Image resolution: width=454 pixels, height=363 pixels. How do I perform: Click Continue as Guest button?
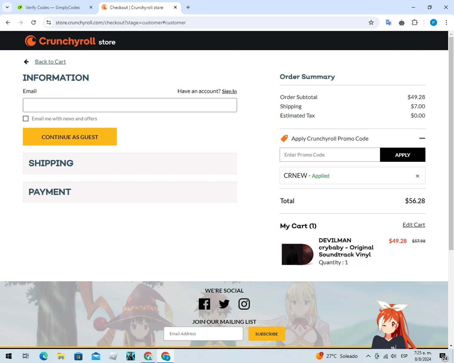(70, 137)
